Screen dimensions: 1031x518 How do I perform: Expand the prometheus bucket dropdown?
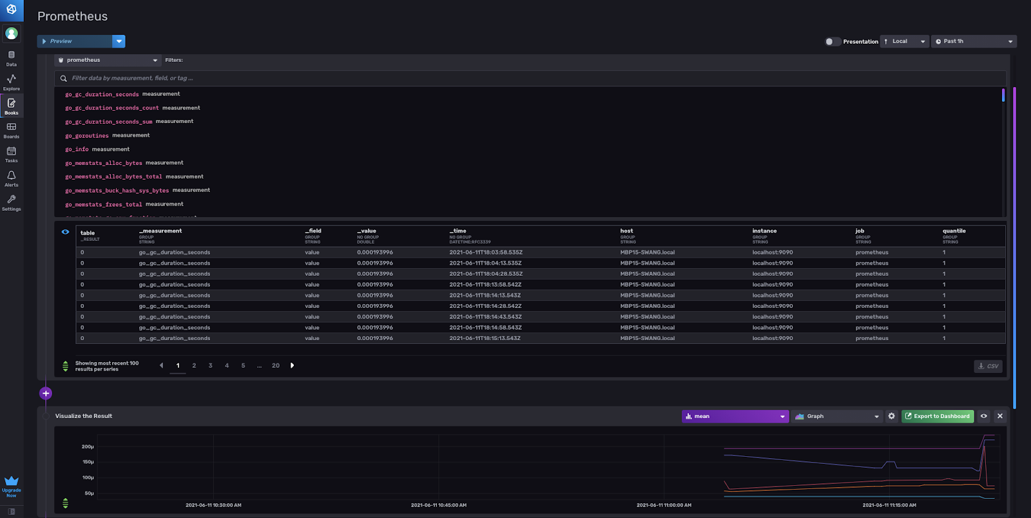click(108, 60)
